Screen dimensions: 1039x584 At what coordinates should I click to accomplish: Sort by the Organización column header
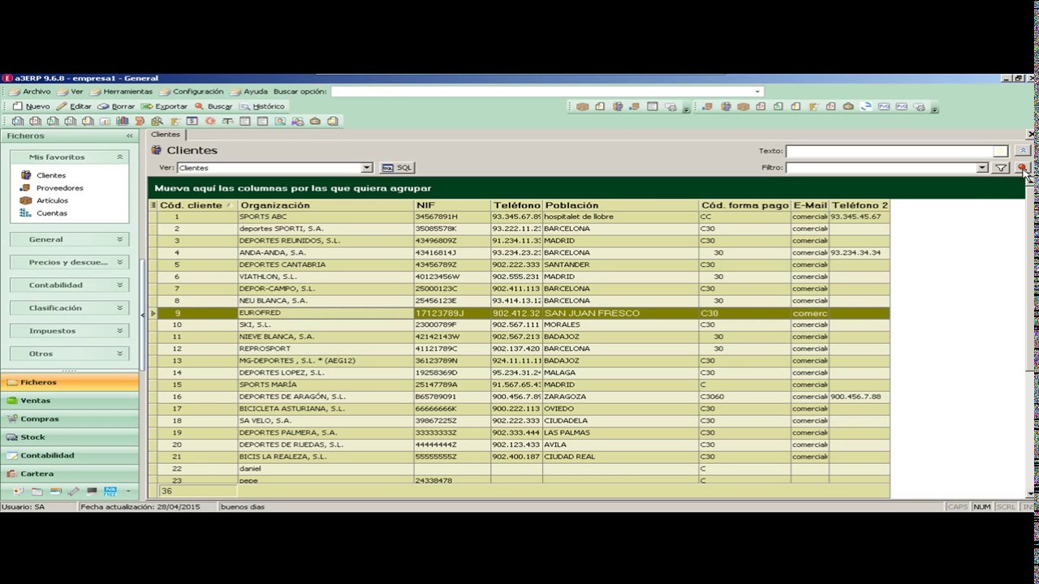[325, 205]
